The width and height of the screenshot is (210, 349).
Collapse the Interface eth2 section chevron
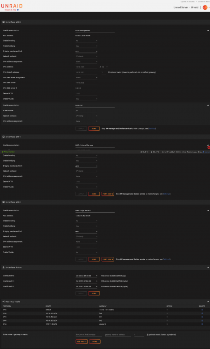tap(208, 210)
